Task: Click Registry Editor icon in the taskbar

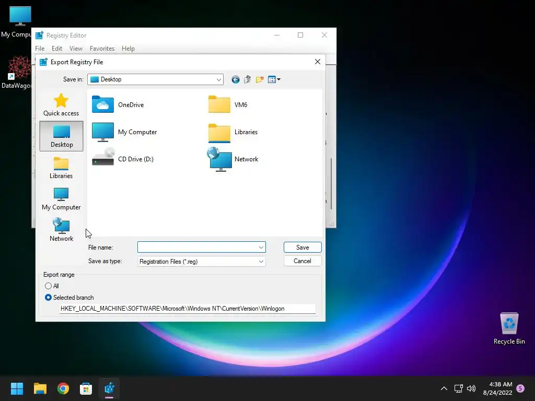Action: coord(109,388)
